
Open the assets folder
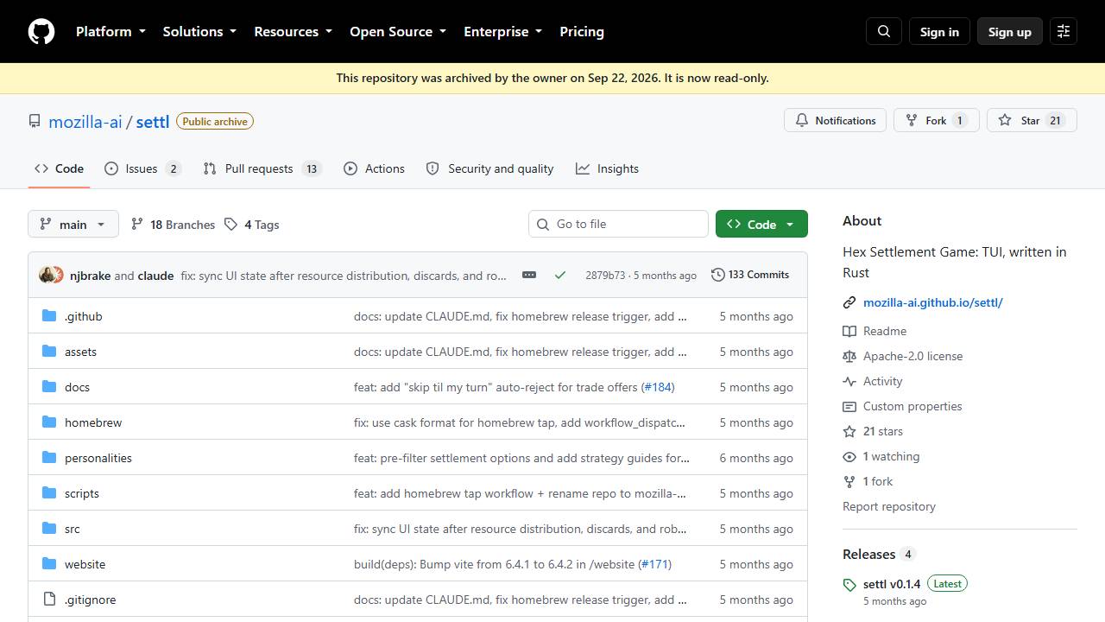pos(80,352)
